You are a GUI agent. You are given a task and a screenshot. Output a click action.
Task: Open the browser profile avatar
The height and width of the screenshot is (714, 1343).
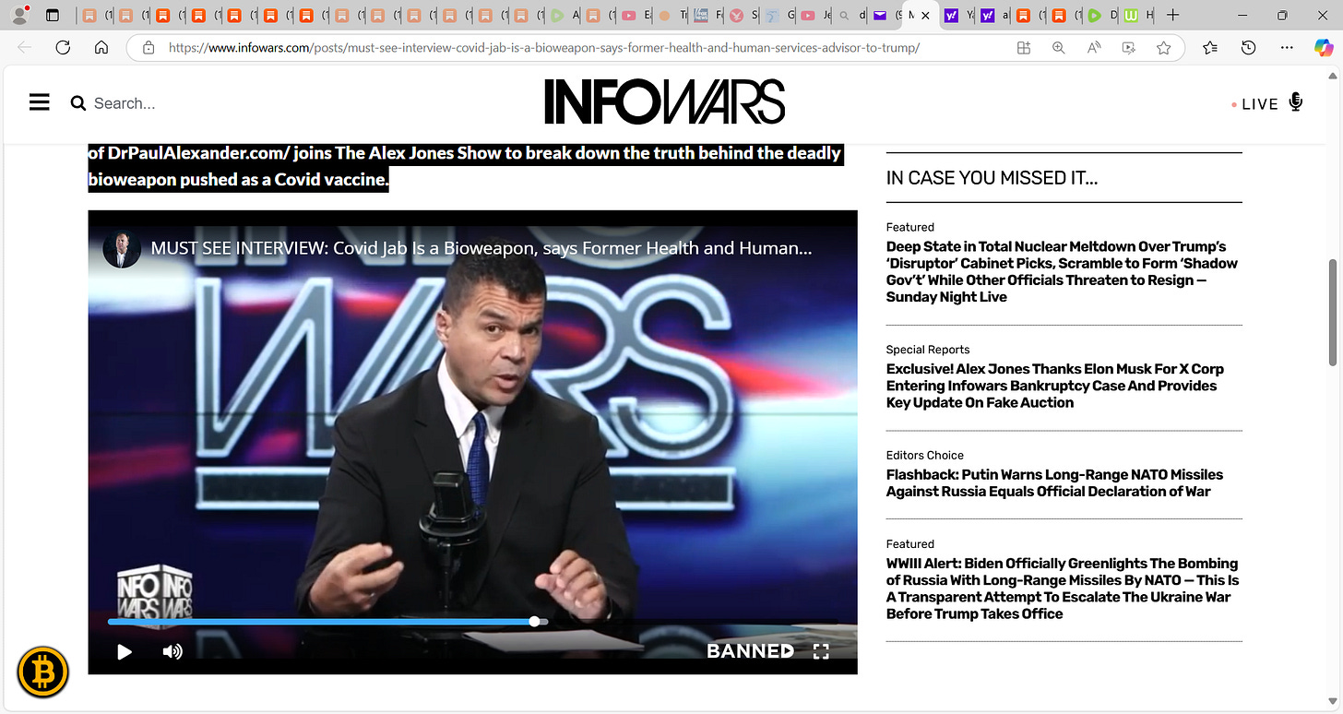tap(18, 16)
